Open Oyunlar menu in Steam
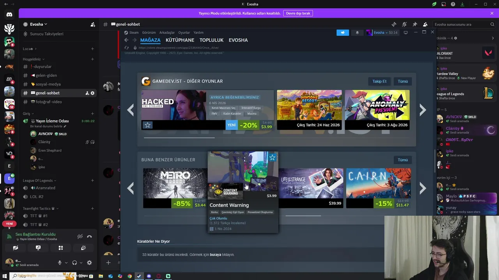The height and width of the screenshot is (280, 499). point(184,33)
